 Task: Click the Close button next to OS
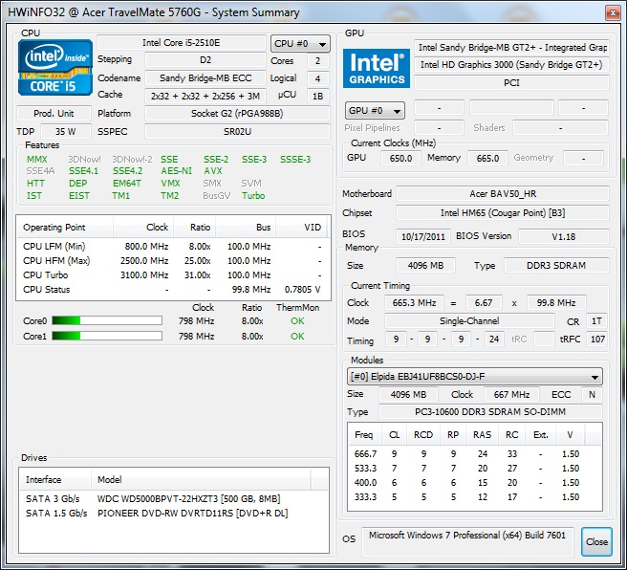(x=596, y=541)
